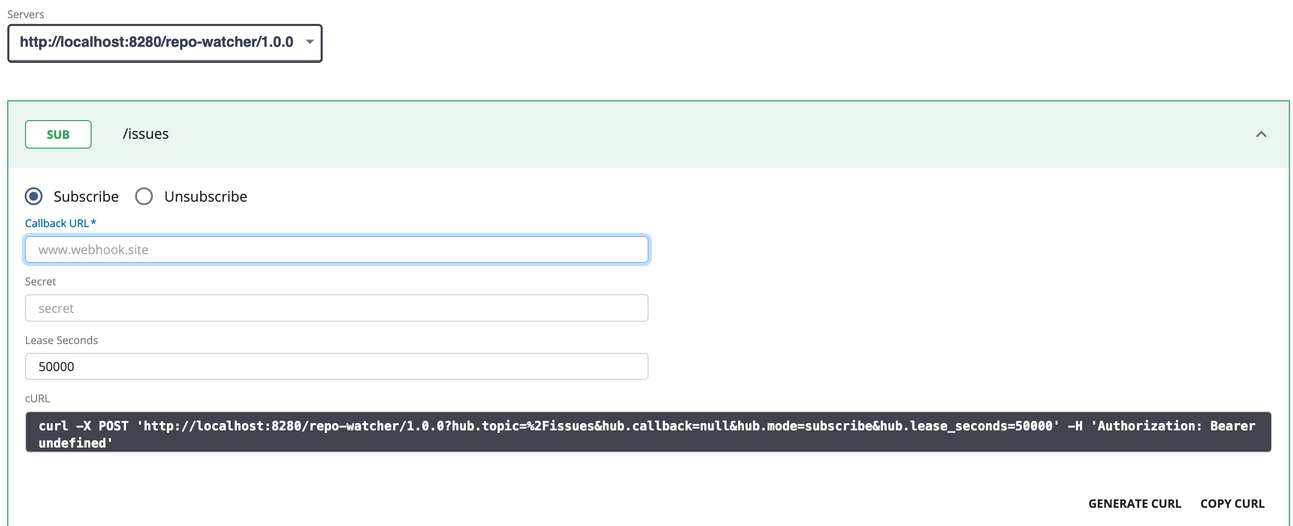Click the green /issues panel background
The image size is (1293, 526).
(x=625, y=134)
